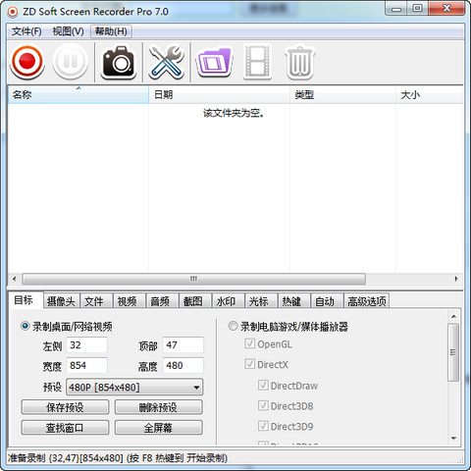Toggle the OpenGL checkbox
Image resolution: width=471 pixels, height=471 pixels.
tap(250, 343)
